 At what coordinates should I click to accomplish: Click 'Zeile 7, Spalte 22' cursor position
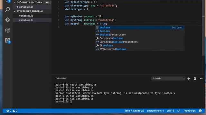click(x=134, y=111)
